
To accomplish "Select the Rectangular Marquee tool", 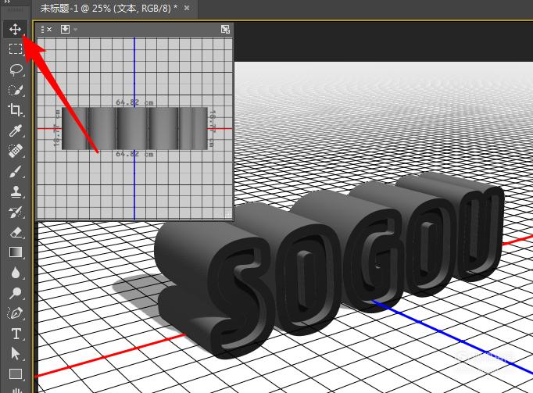I will coord(16,49).
